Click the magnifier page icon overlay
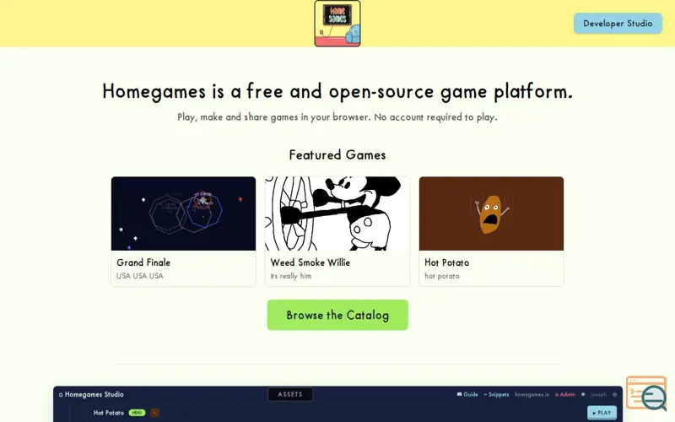 (647, 393)
